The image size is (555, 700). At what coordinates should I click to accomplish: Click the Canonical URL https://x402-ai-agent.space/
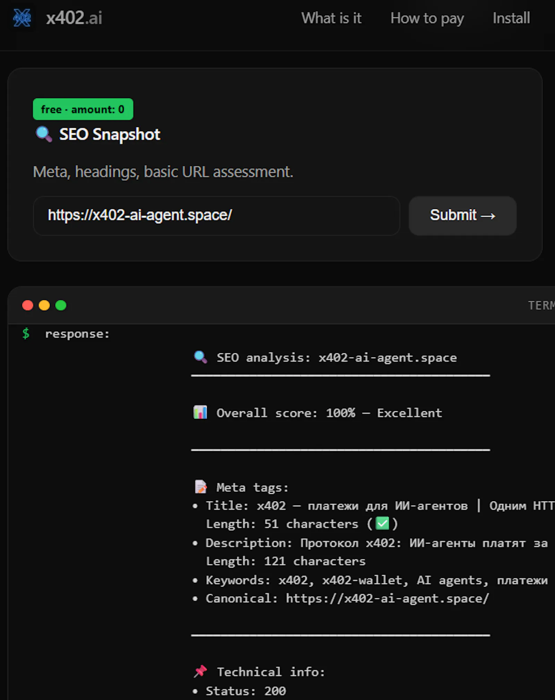pyautogui.click(x=387, y=599)
